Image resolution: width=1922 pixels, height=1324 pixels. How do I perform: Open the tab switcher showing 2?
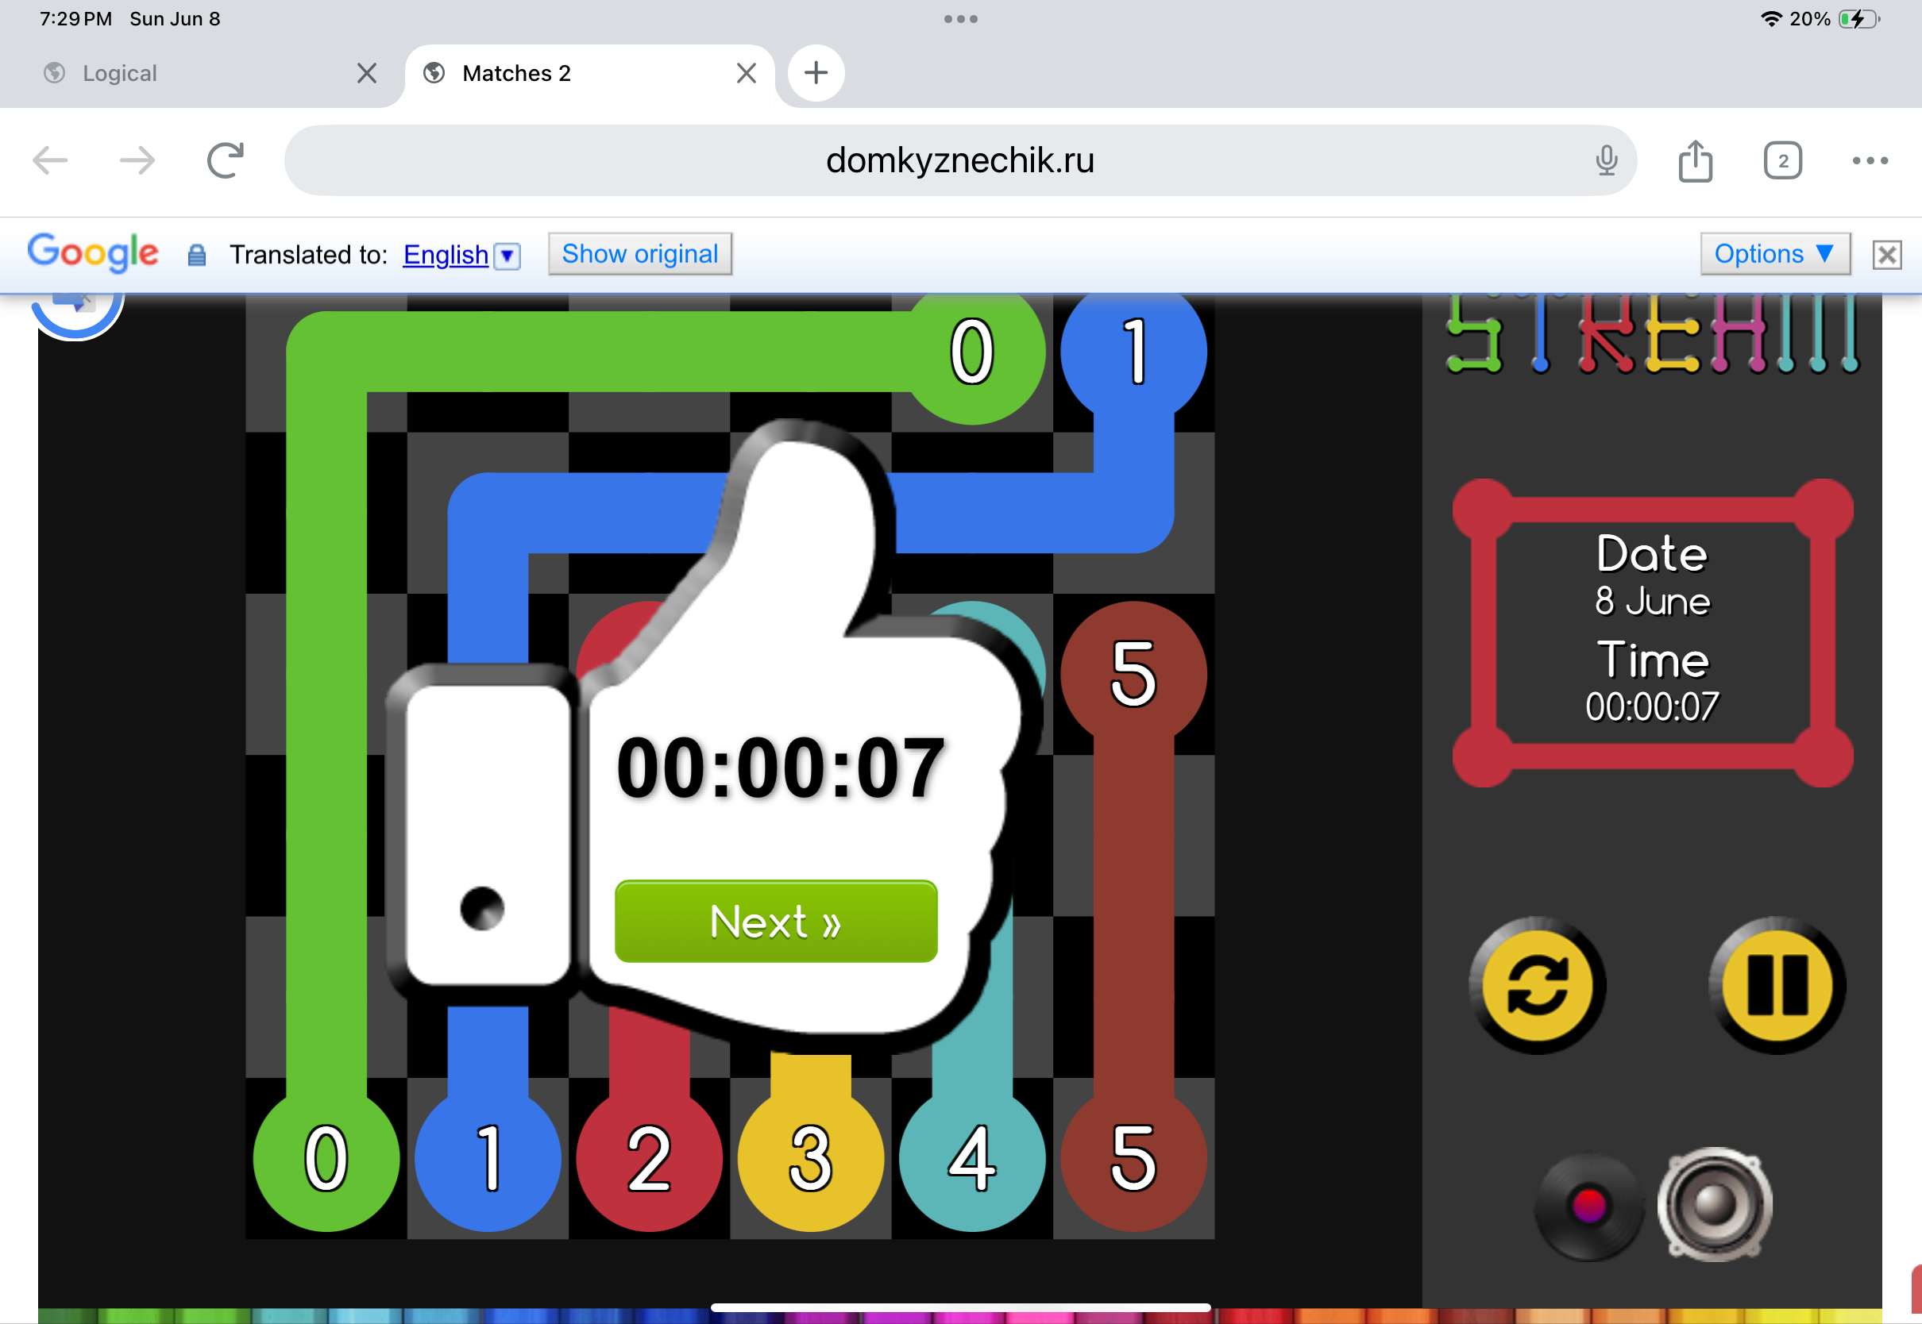coord(1782,160)
